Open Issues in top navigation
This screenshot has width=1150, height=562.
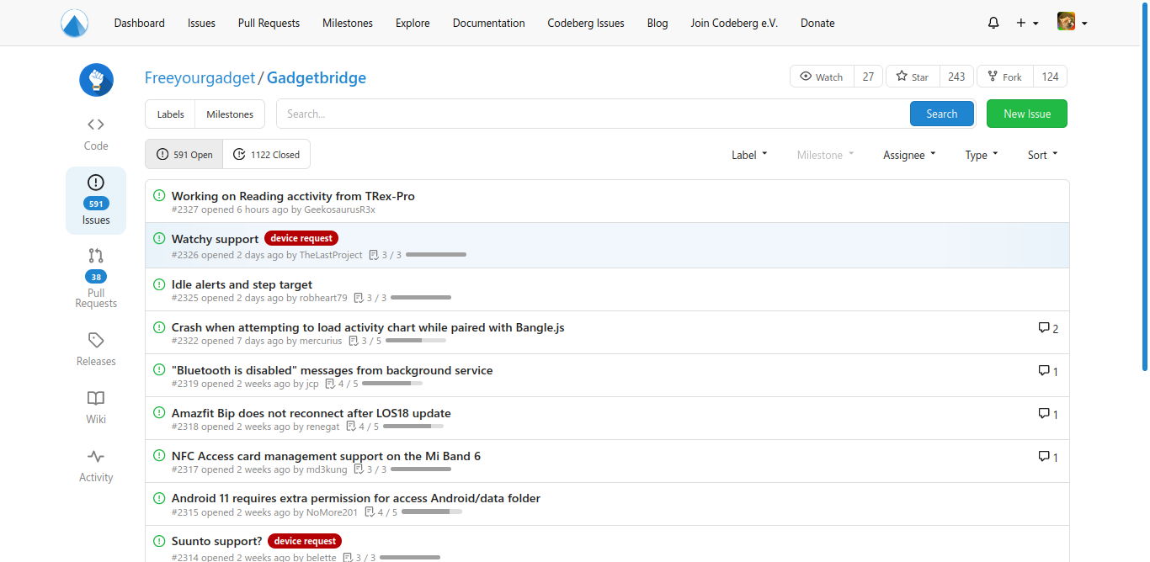pos(201,23)
